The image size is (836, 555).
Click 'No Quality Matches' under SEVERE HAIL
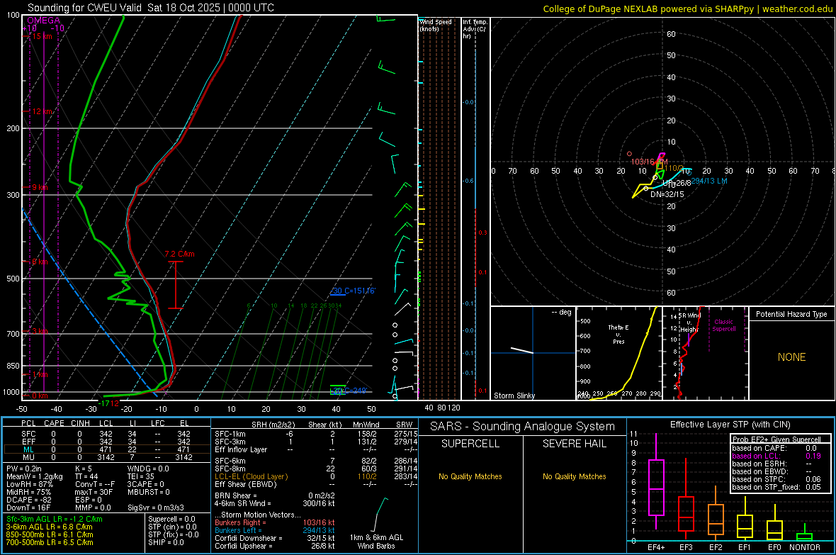574,476
